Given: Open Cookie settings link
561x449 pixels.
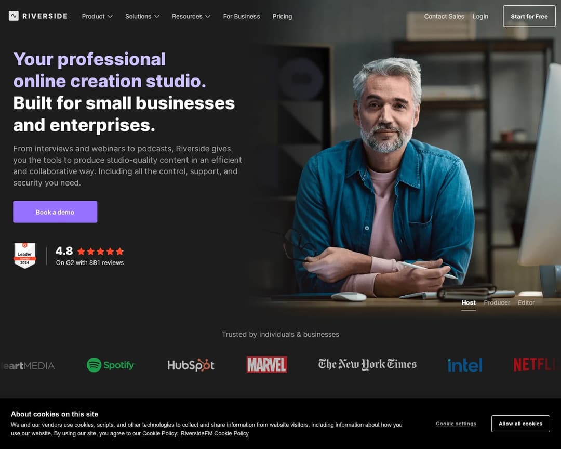Looking at the screenshot, I should click(x=456, y=424).
